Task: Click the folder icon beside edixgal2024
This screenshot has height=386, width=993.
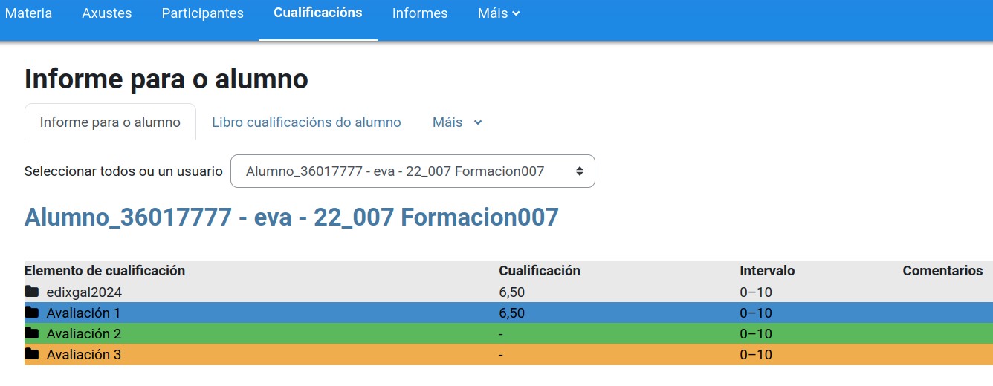Action: [31, 292]
